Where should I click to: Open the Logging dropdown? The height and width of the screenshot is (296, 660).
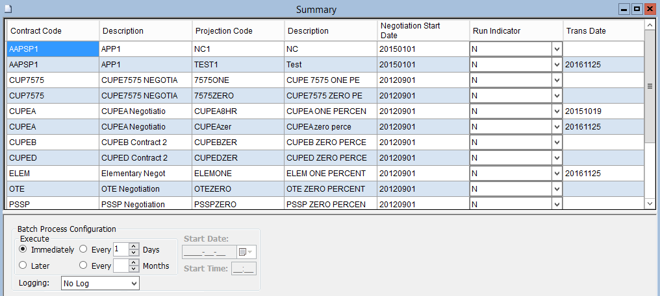pyautogui.click(x=100, y=283)
